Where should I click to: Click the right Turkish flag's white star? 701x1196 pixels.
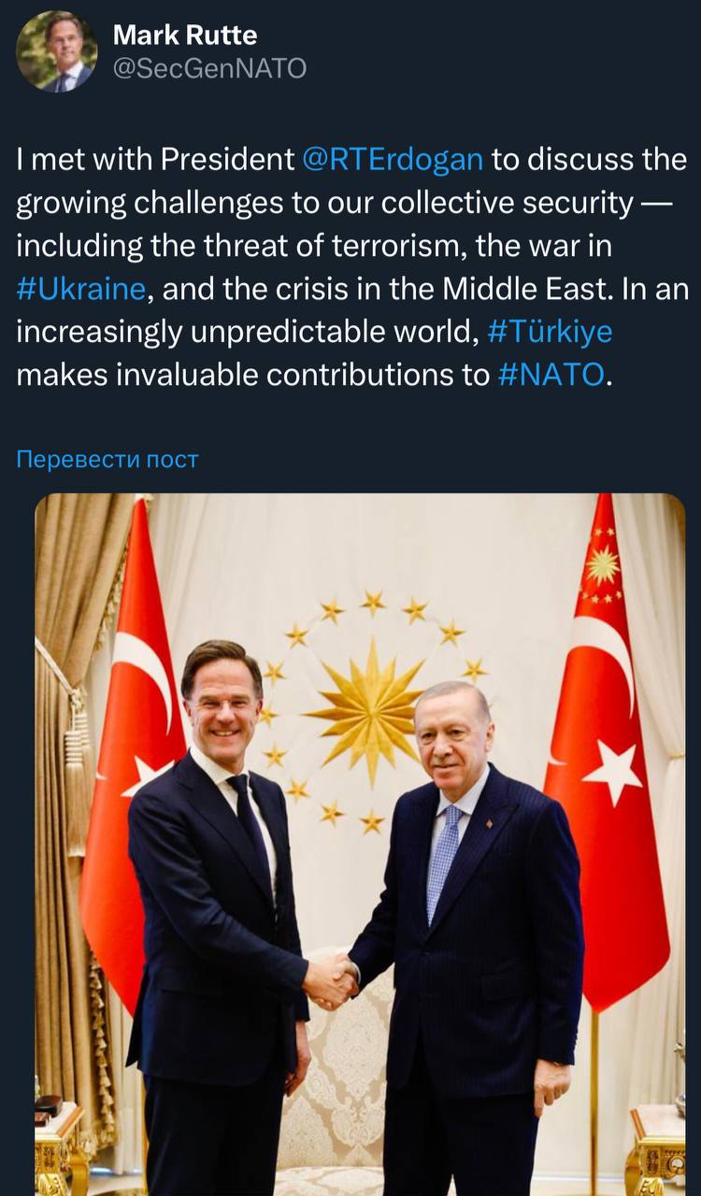pos(614,772)
